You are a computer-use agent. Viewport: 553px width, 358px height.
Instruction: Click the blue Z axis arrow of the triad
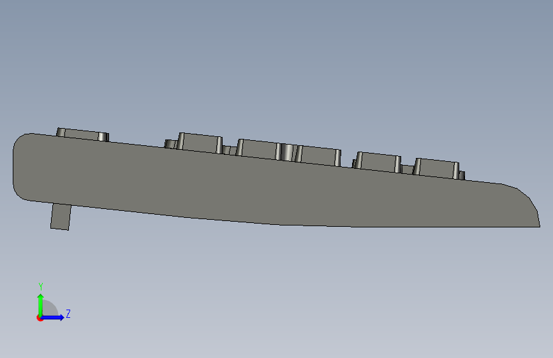point(53,317)
